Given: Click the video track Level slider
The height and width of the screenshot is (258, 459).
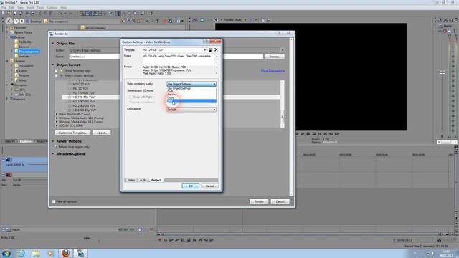Looking at the screenshot, I should tap(37, 165).
